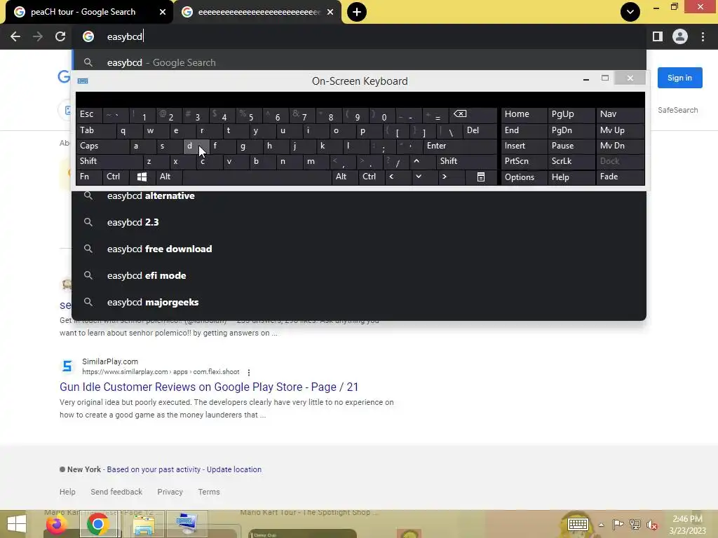Toggle Caps lock on the keyboard
Viewport: 718px width, 538px height.
click(x=102, y=146)
